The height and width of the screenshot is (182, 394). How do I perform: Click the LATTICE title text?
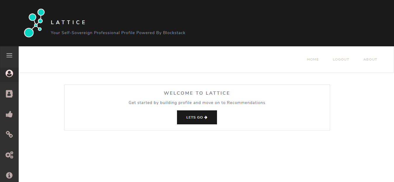pos(68,22)
